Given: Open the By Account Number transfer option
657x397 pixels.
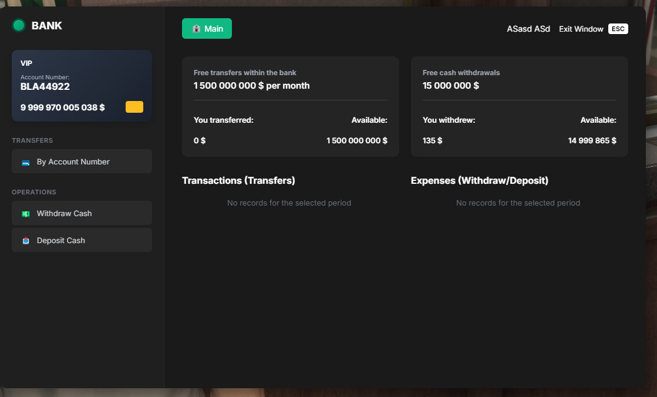Looking at the screenshot, I should pos(82,162).
